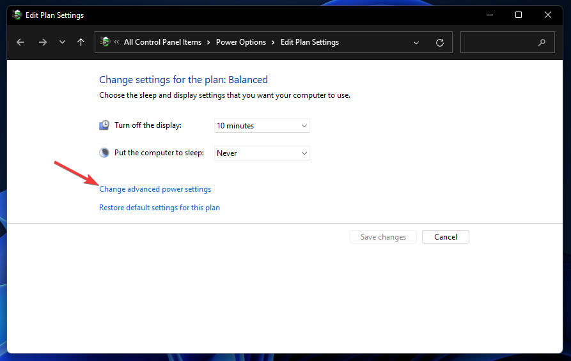Screen dimensions: 571x361
Task: Focus the Control Panel search box
Action: [x=507, y=42]
